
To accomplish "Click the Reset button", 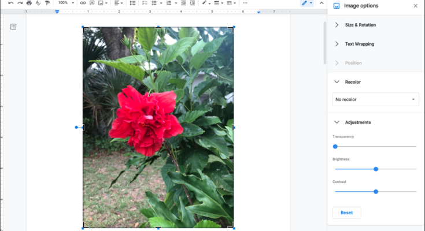I will pos(346,213).
